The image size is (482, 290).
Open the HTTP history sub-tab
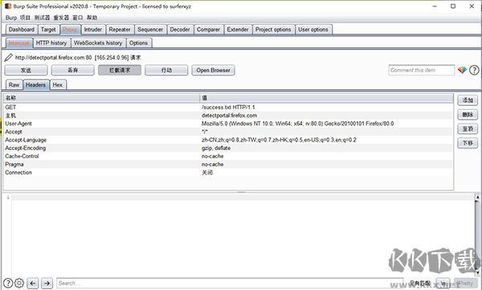click(x=51, y=43)
